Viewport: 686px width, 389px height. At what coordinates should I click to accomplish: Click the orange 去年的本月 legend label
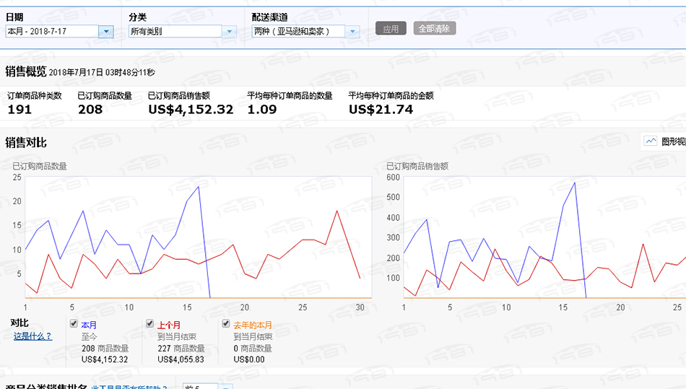[x=253, y=325]
